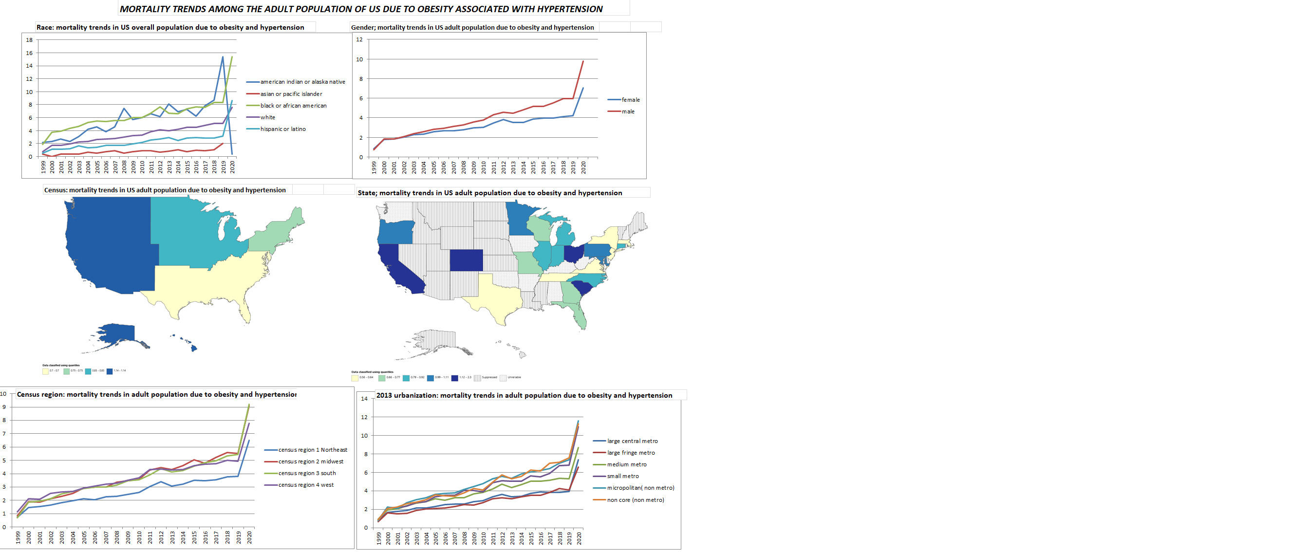The image size is (1310, 552).
Task: Click the 1.12 - 2.3 state legend swatch
Action: coord(455,378)
